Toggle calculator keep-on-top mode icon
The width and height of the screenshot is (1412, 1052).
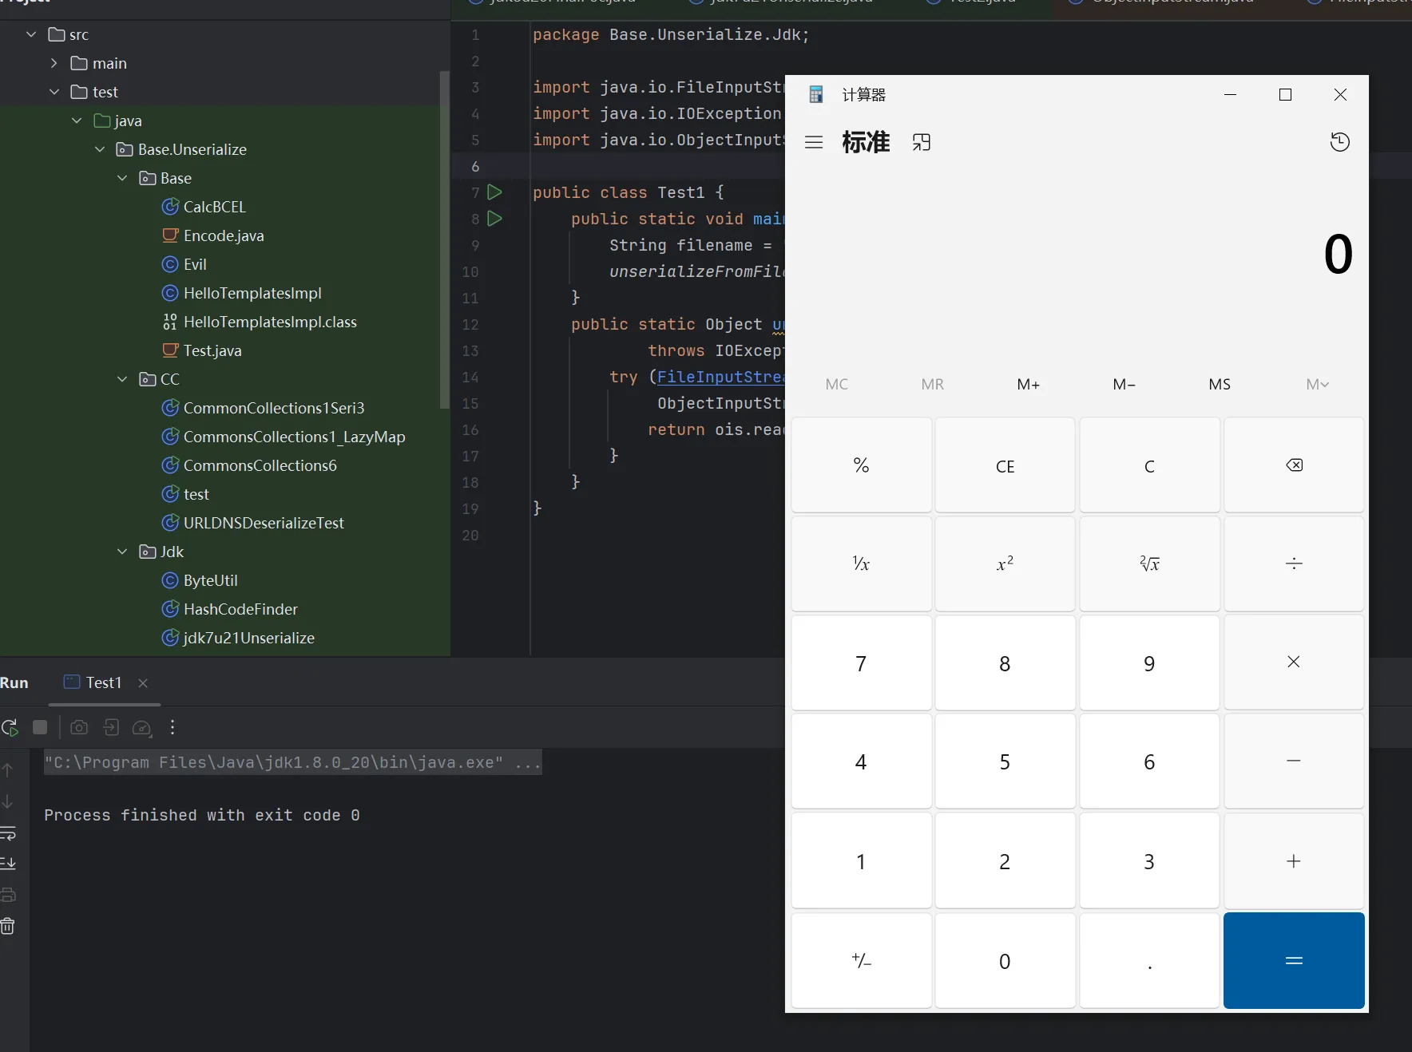pos(922,142)
